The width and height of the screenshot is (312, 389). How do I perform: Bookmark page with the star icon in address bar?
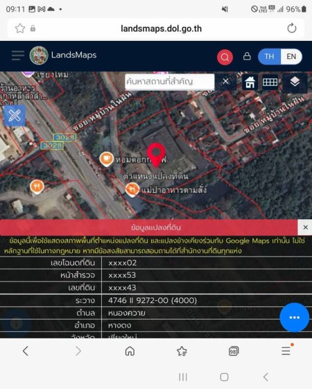[x=20, y=28]
